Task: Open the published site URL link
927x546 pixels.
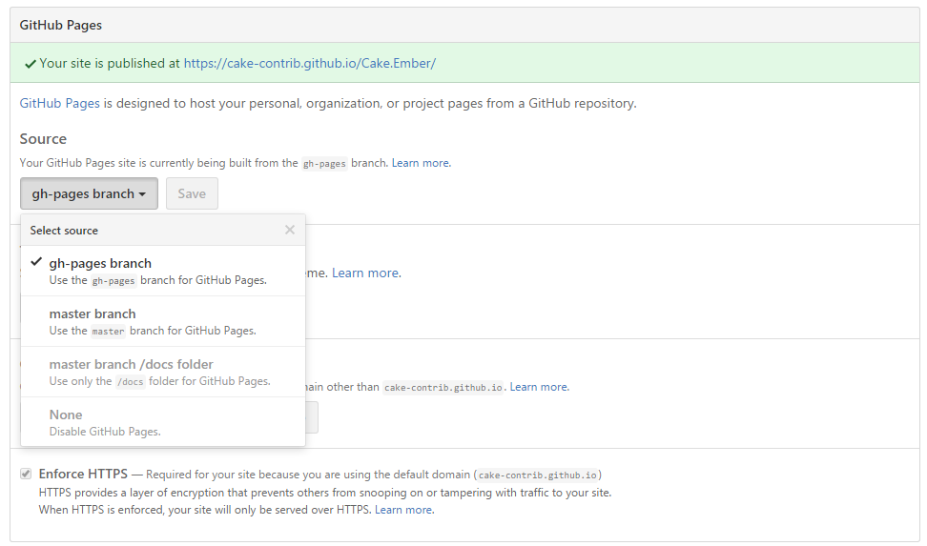Action: point(310,63)
